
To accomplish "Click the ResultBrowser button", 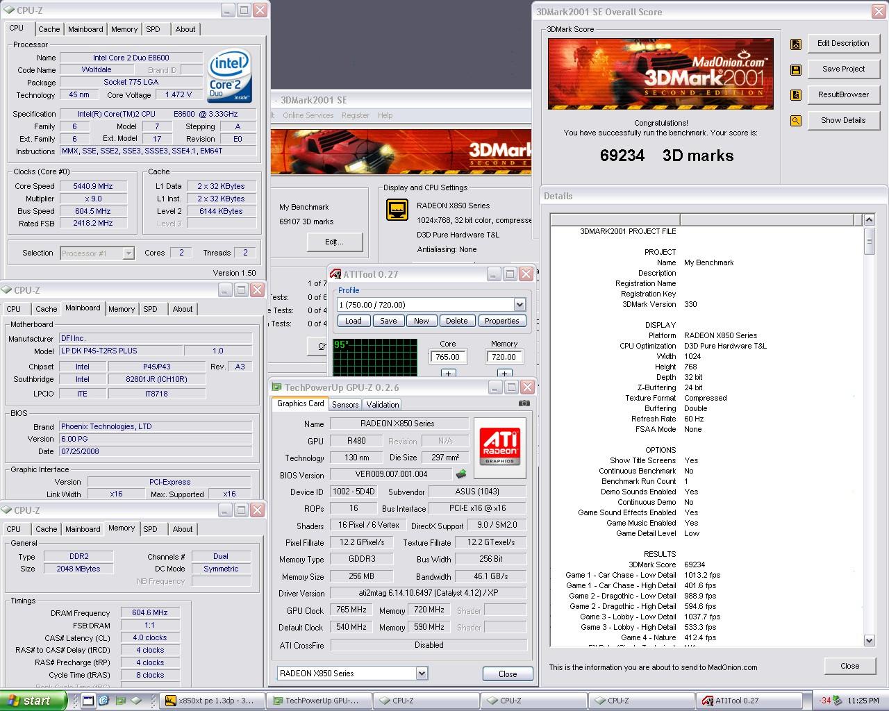I will tap(843, 94).
